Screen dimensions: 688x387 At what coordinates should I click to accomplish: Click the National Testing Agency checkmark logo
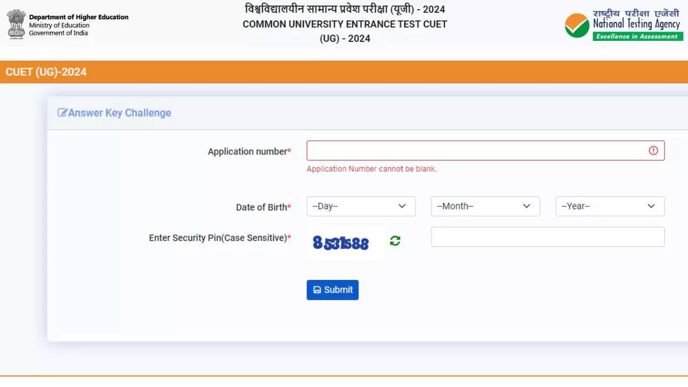click(577, 25)
